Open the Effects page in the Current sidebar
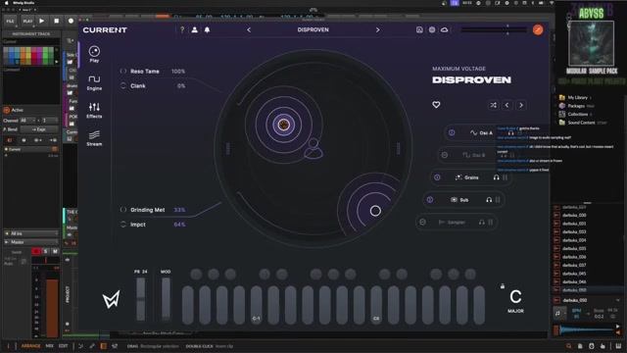The image size is (627, 353). point(94,110)
